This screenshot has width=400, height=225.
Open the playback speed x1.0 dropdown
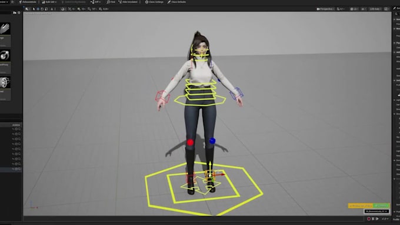tap(385, 219)
